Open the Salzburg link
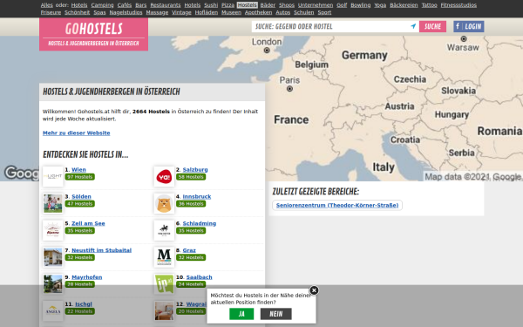Viewport: 523px width, 327px height. click(x=195, y=169)
